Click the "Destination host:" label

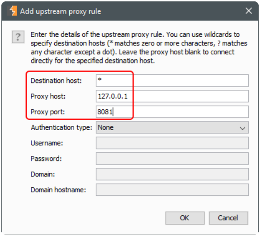[56, 81]
